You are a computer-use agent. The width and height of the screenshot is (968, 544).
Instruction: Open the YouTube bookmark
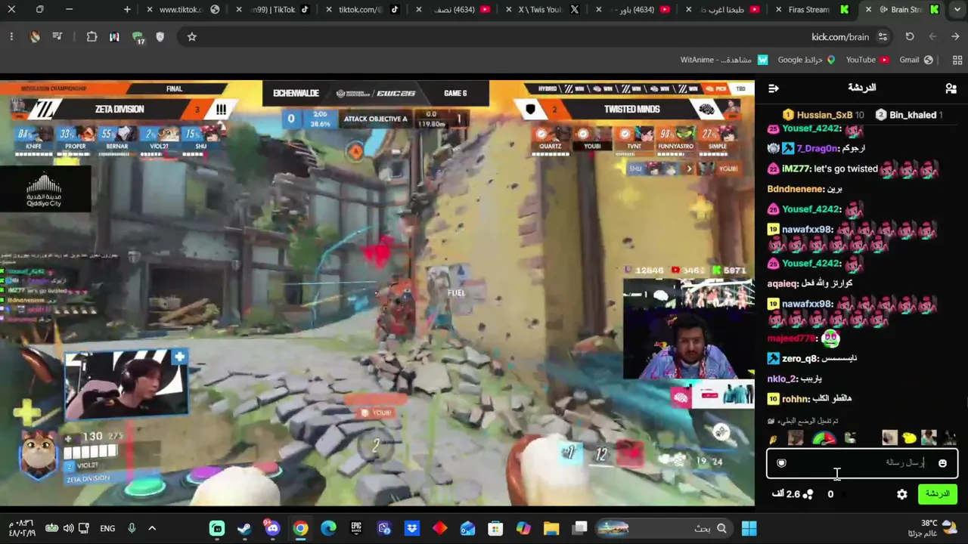[x=867, y=60]
